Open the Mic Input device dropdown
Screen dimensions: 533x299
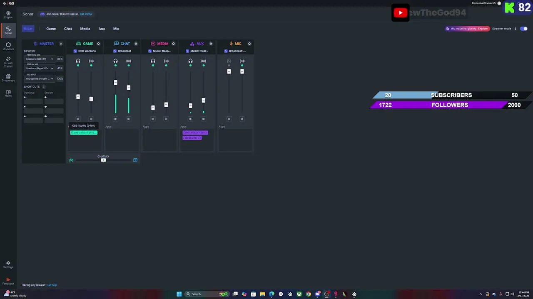[40, 78]
